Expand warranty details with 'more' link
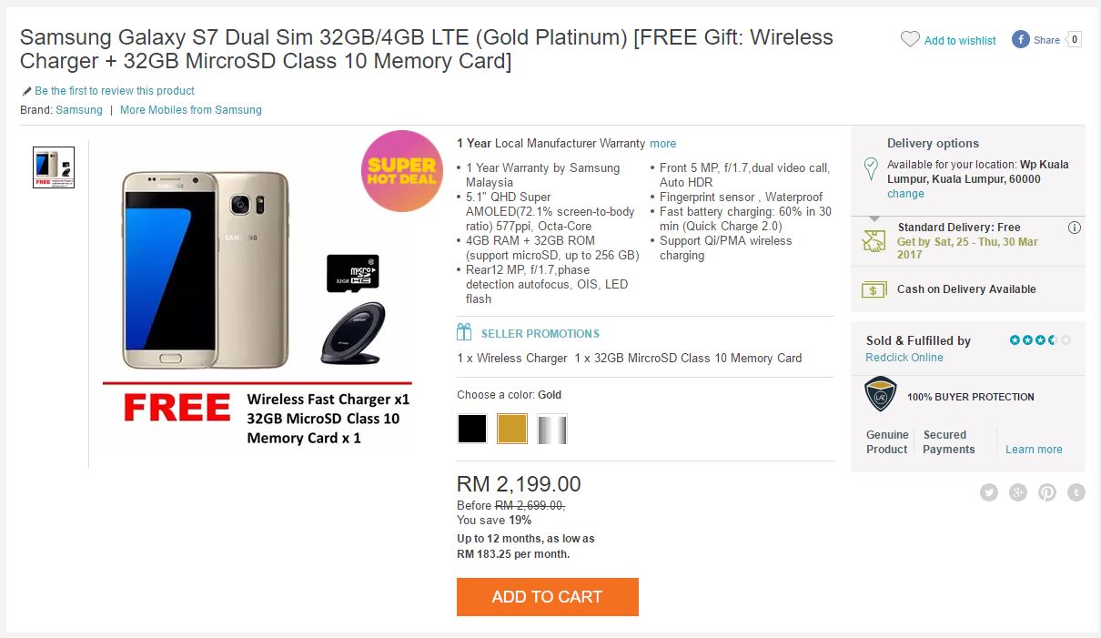1101x638 pixels. 662,143
